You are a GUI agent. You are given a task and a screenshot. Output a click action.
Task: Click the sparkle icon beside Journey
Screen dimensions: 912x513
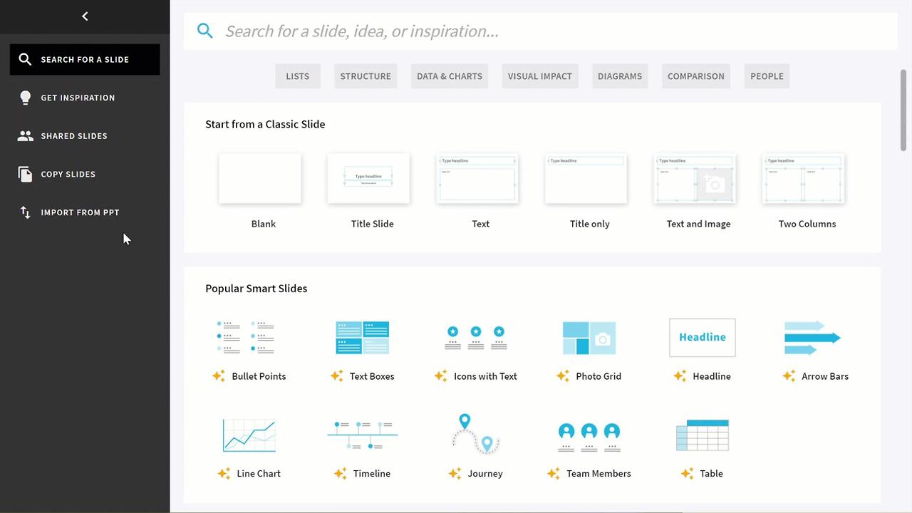(x=455, y=473)
